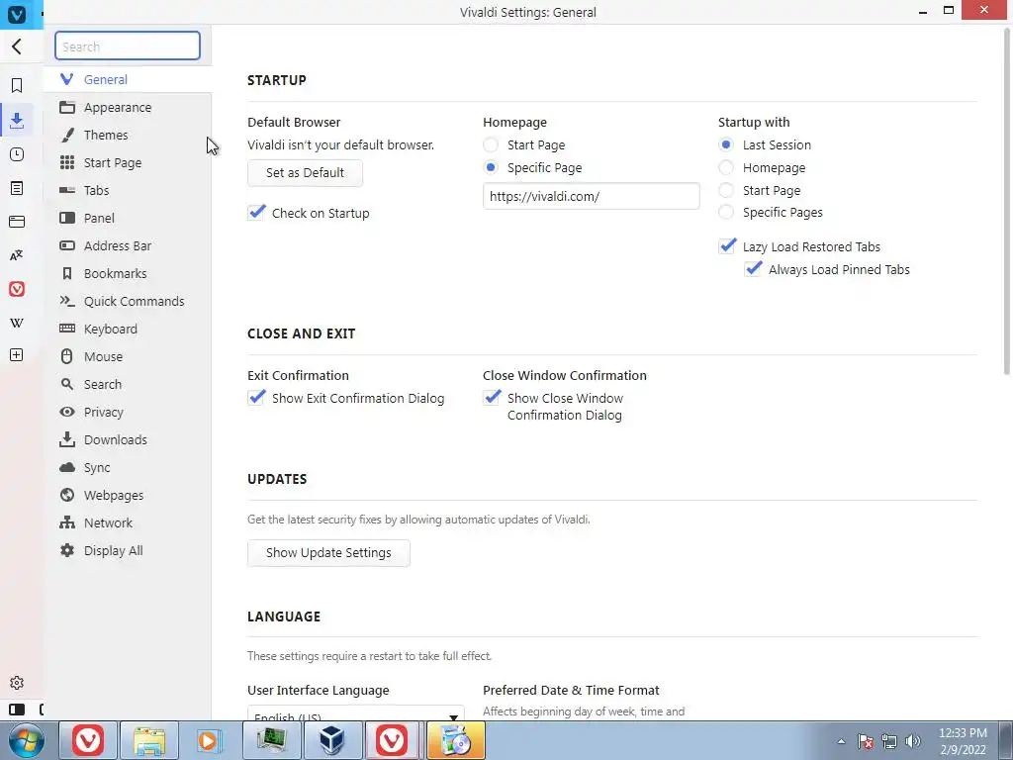Screen dimensions: 1013x760
Task: Open Appearance settings category
Action: [128, 107]
